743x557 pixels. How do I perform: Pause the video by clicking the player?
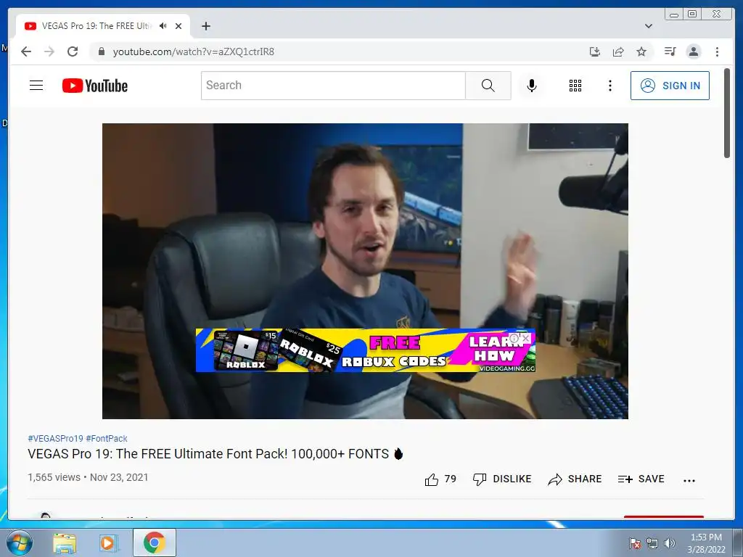click(x=365, y=227)
